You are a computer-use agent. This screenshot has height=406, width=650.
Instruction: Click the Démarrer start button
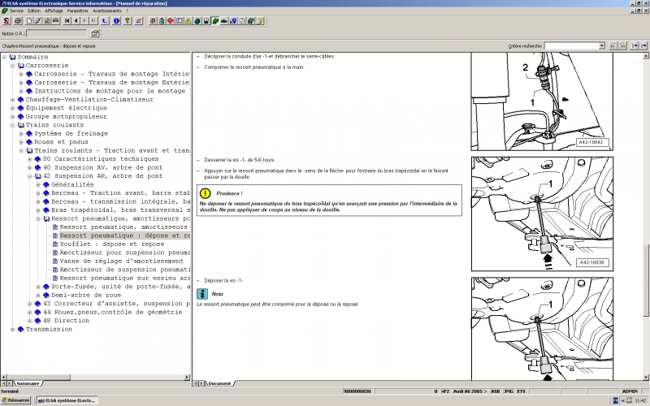(16, 400)
